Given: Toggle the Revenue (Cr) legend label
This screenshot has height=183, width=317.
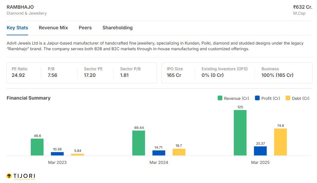Looking at the screenshot, I should 237,98.
